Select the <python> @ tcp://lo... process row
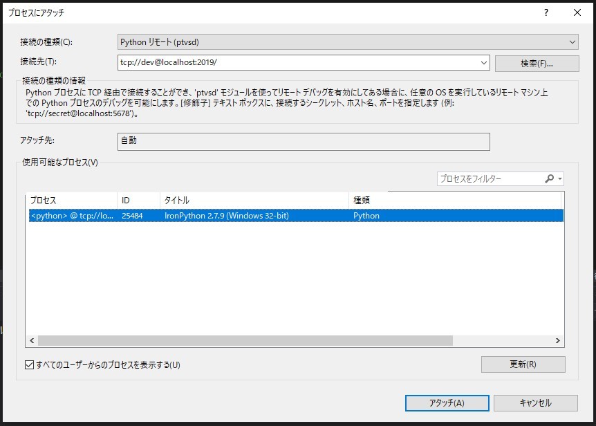Screen dimensions: 596x426 pyautogui.click(x=296, y=216)
